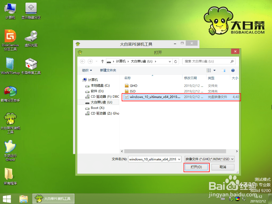Click the Windows Start button

click(x=7, y=199)
